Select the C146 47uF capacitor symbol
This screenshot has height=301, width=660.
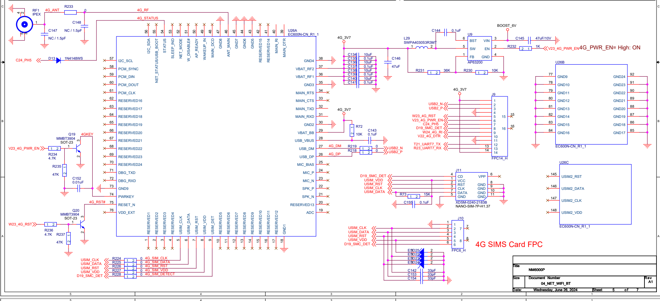click(x=388, y=62)
